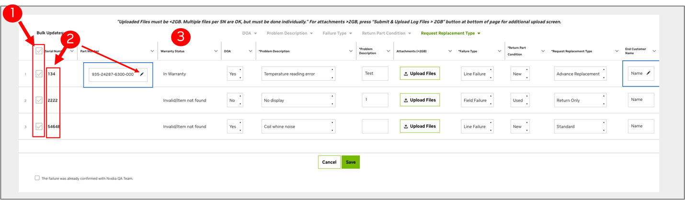Open the Problem Description bulk update dropdown
Viewport: 685px width, 200px height.
[290, 33]
